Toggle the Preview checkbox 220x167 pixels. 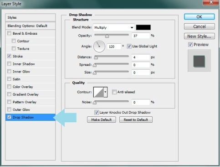190,45
